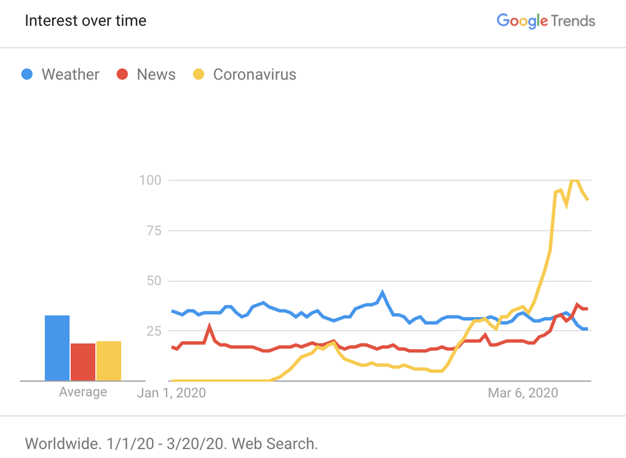Click the Google Trends logo
This screenshot has height=458, width=626.
click(545, 21)
